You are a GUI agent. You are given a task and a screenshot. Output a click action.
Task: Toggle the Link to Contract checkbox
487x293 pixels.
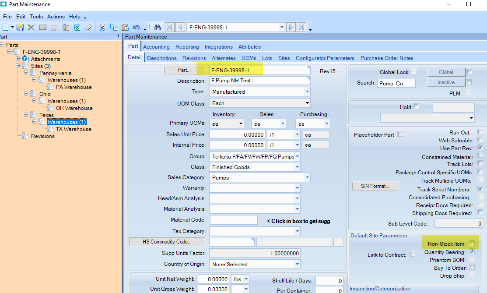(413, 254)
